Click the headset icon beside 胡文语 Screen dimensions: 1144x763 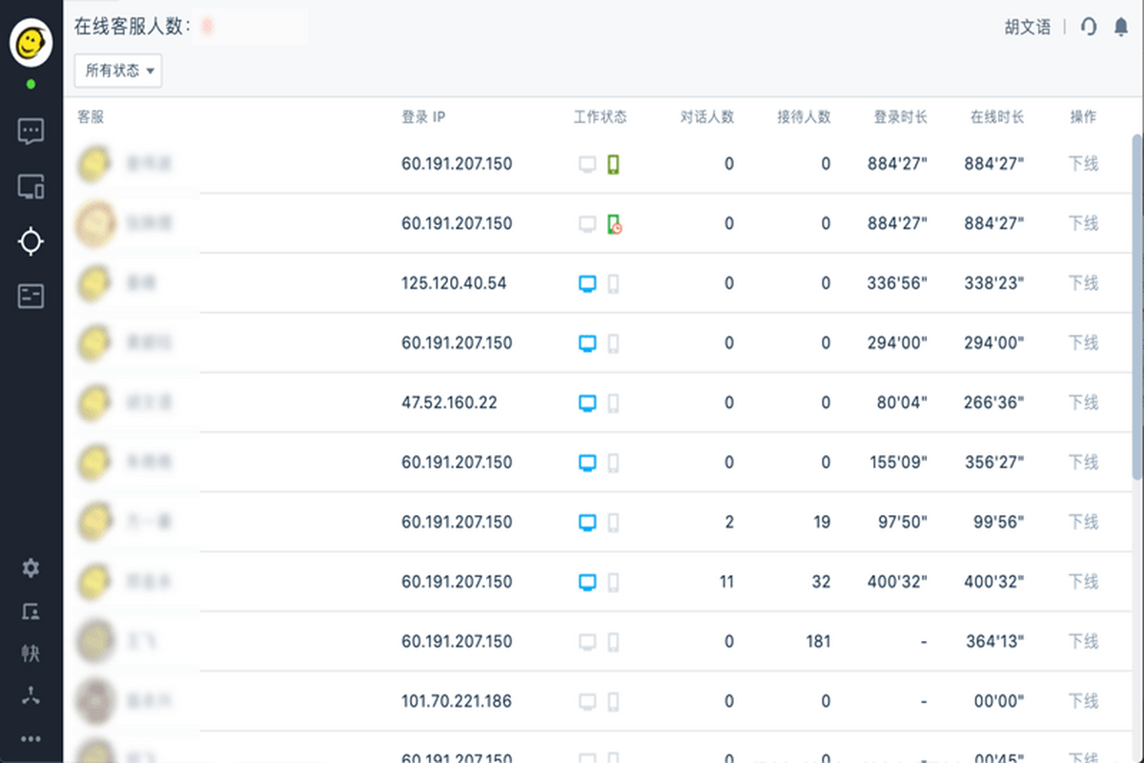[1089, 28]
